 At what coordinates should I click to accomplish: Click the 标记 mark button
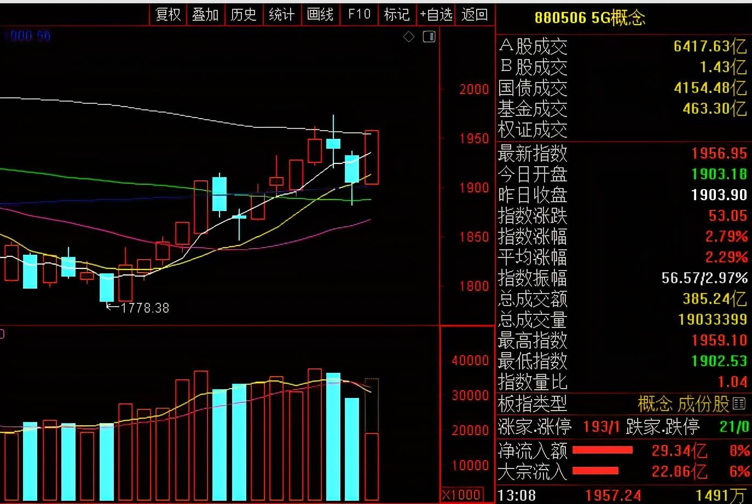(x=397, y=15)
